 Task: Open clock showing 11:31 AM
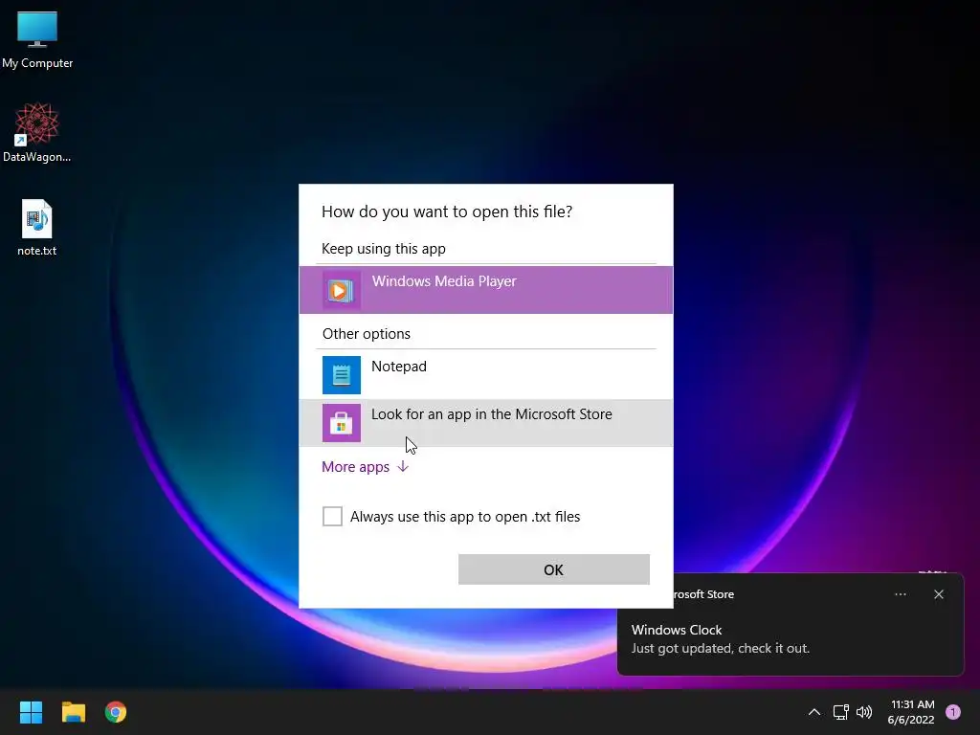pyautogui.click(x=911, y=712)
